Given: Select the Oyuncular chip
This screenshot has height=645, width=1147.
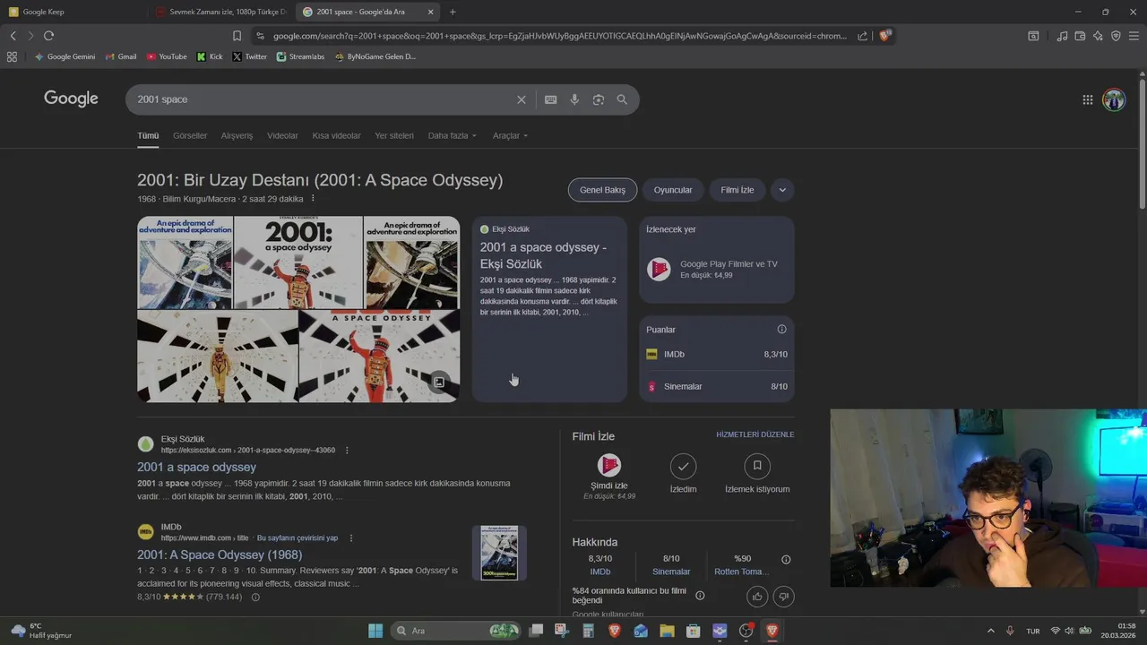Looking at the screenshot, I should [673, 190].
